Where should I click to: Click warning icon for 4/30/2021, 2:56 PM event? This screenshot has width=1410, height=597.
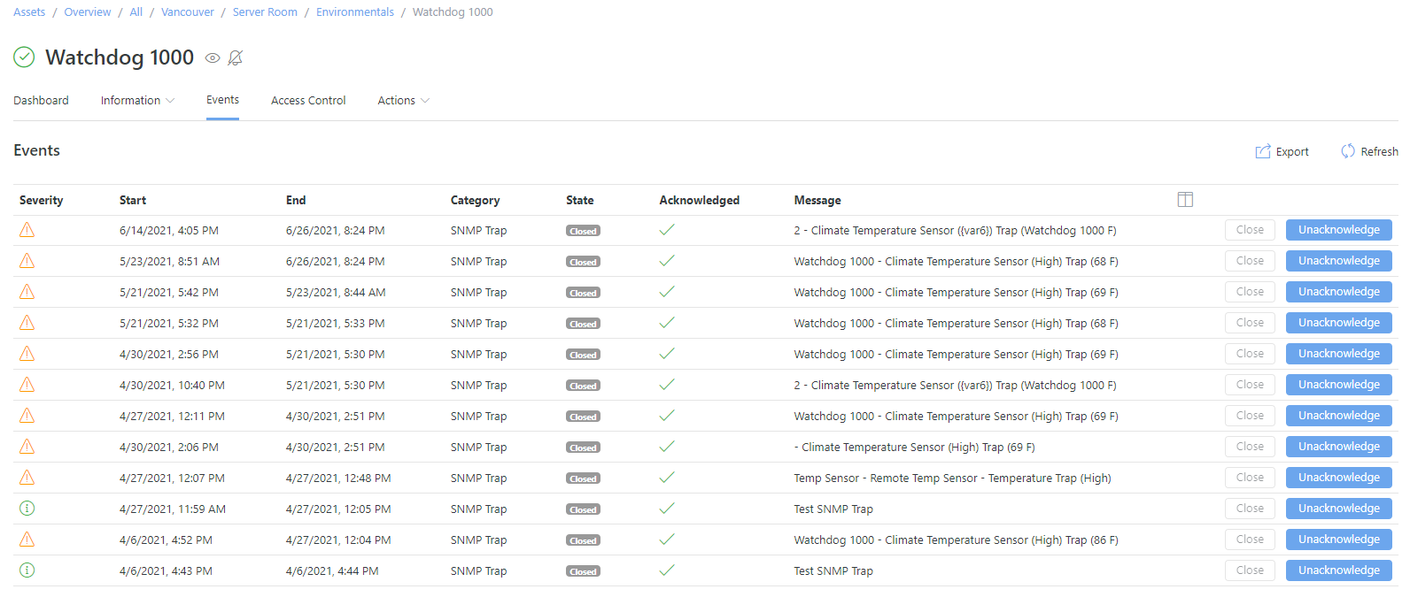click(x=27, y=354)
